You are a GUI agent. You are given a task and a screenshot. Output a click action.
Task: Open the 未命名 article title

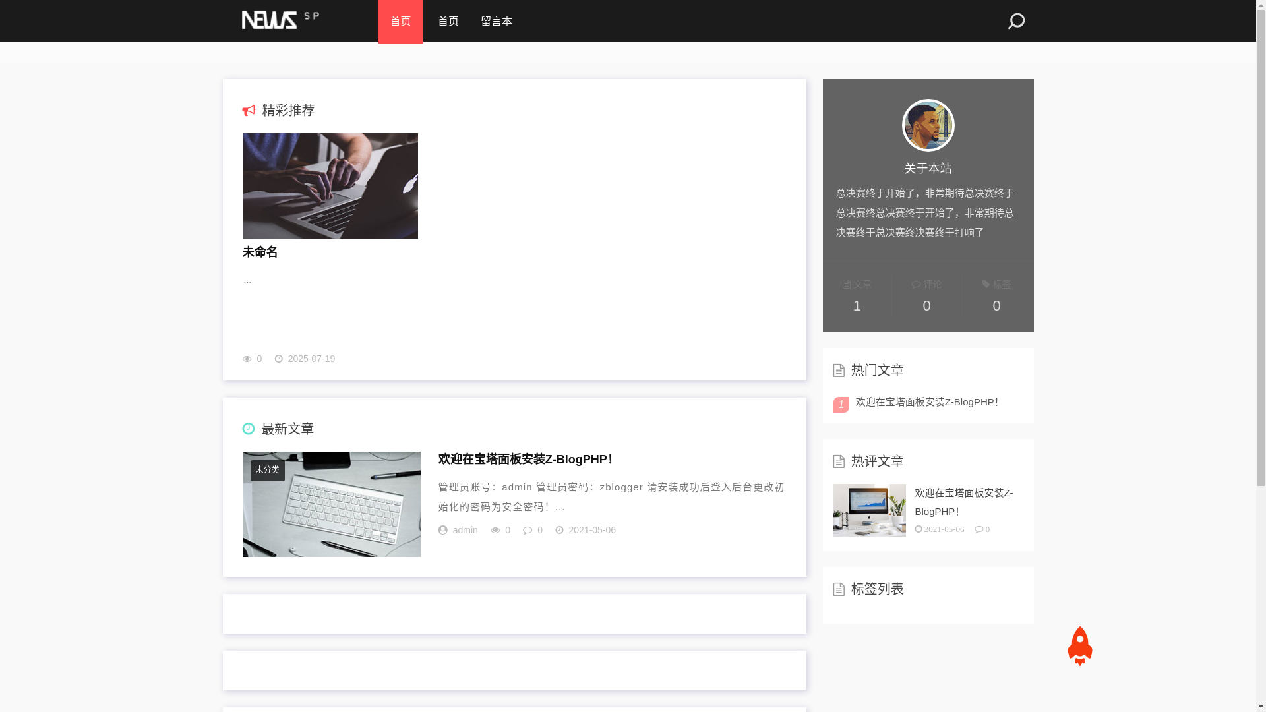[x=260, y=252]
